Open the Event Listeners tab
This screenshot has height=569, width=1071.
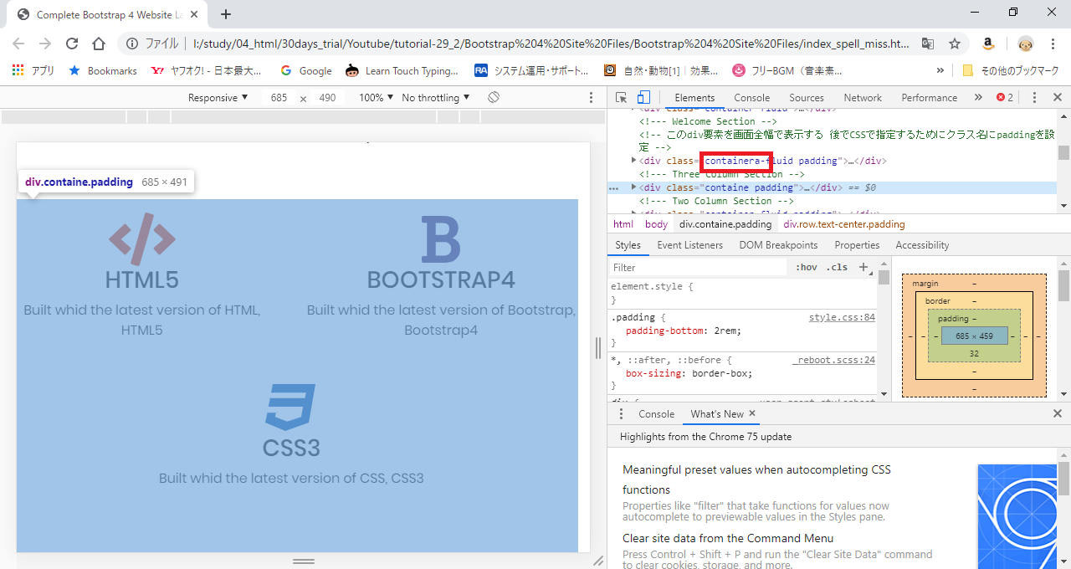point(689,245)
